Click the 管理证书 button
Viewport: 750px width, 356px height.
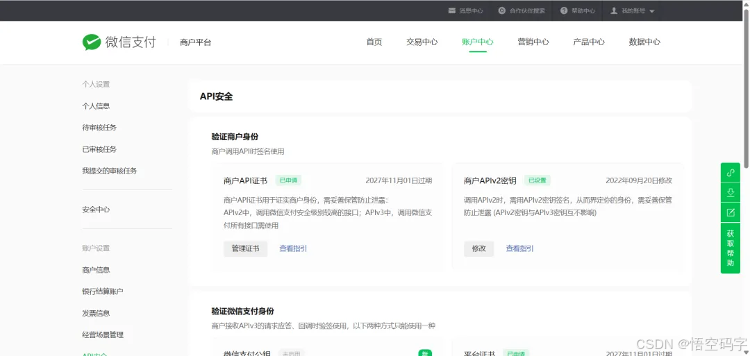coord(245,248)
